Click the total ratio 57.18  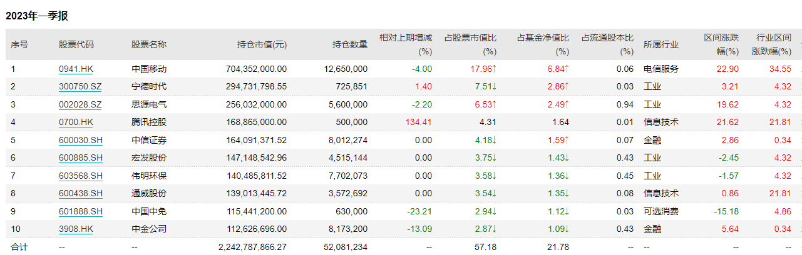(486, 247)
